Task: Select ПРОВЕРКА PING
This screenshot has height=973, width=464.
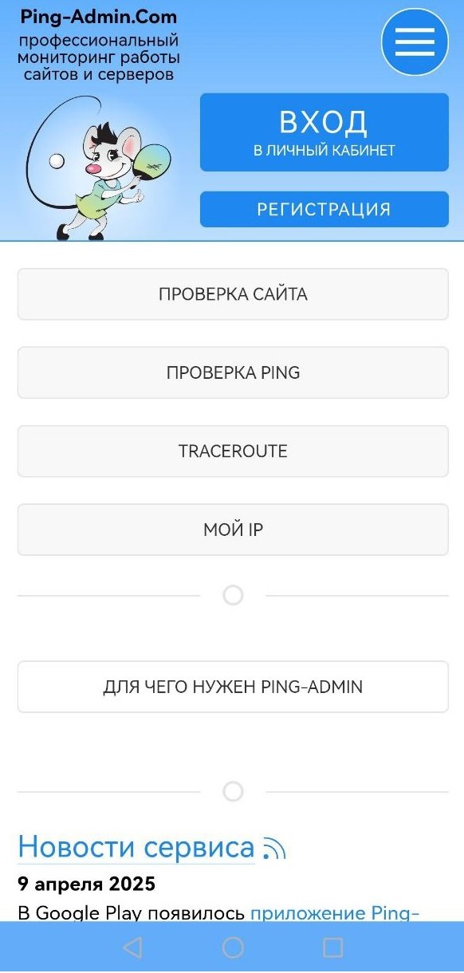Action: point(232,372)
